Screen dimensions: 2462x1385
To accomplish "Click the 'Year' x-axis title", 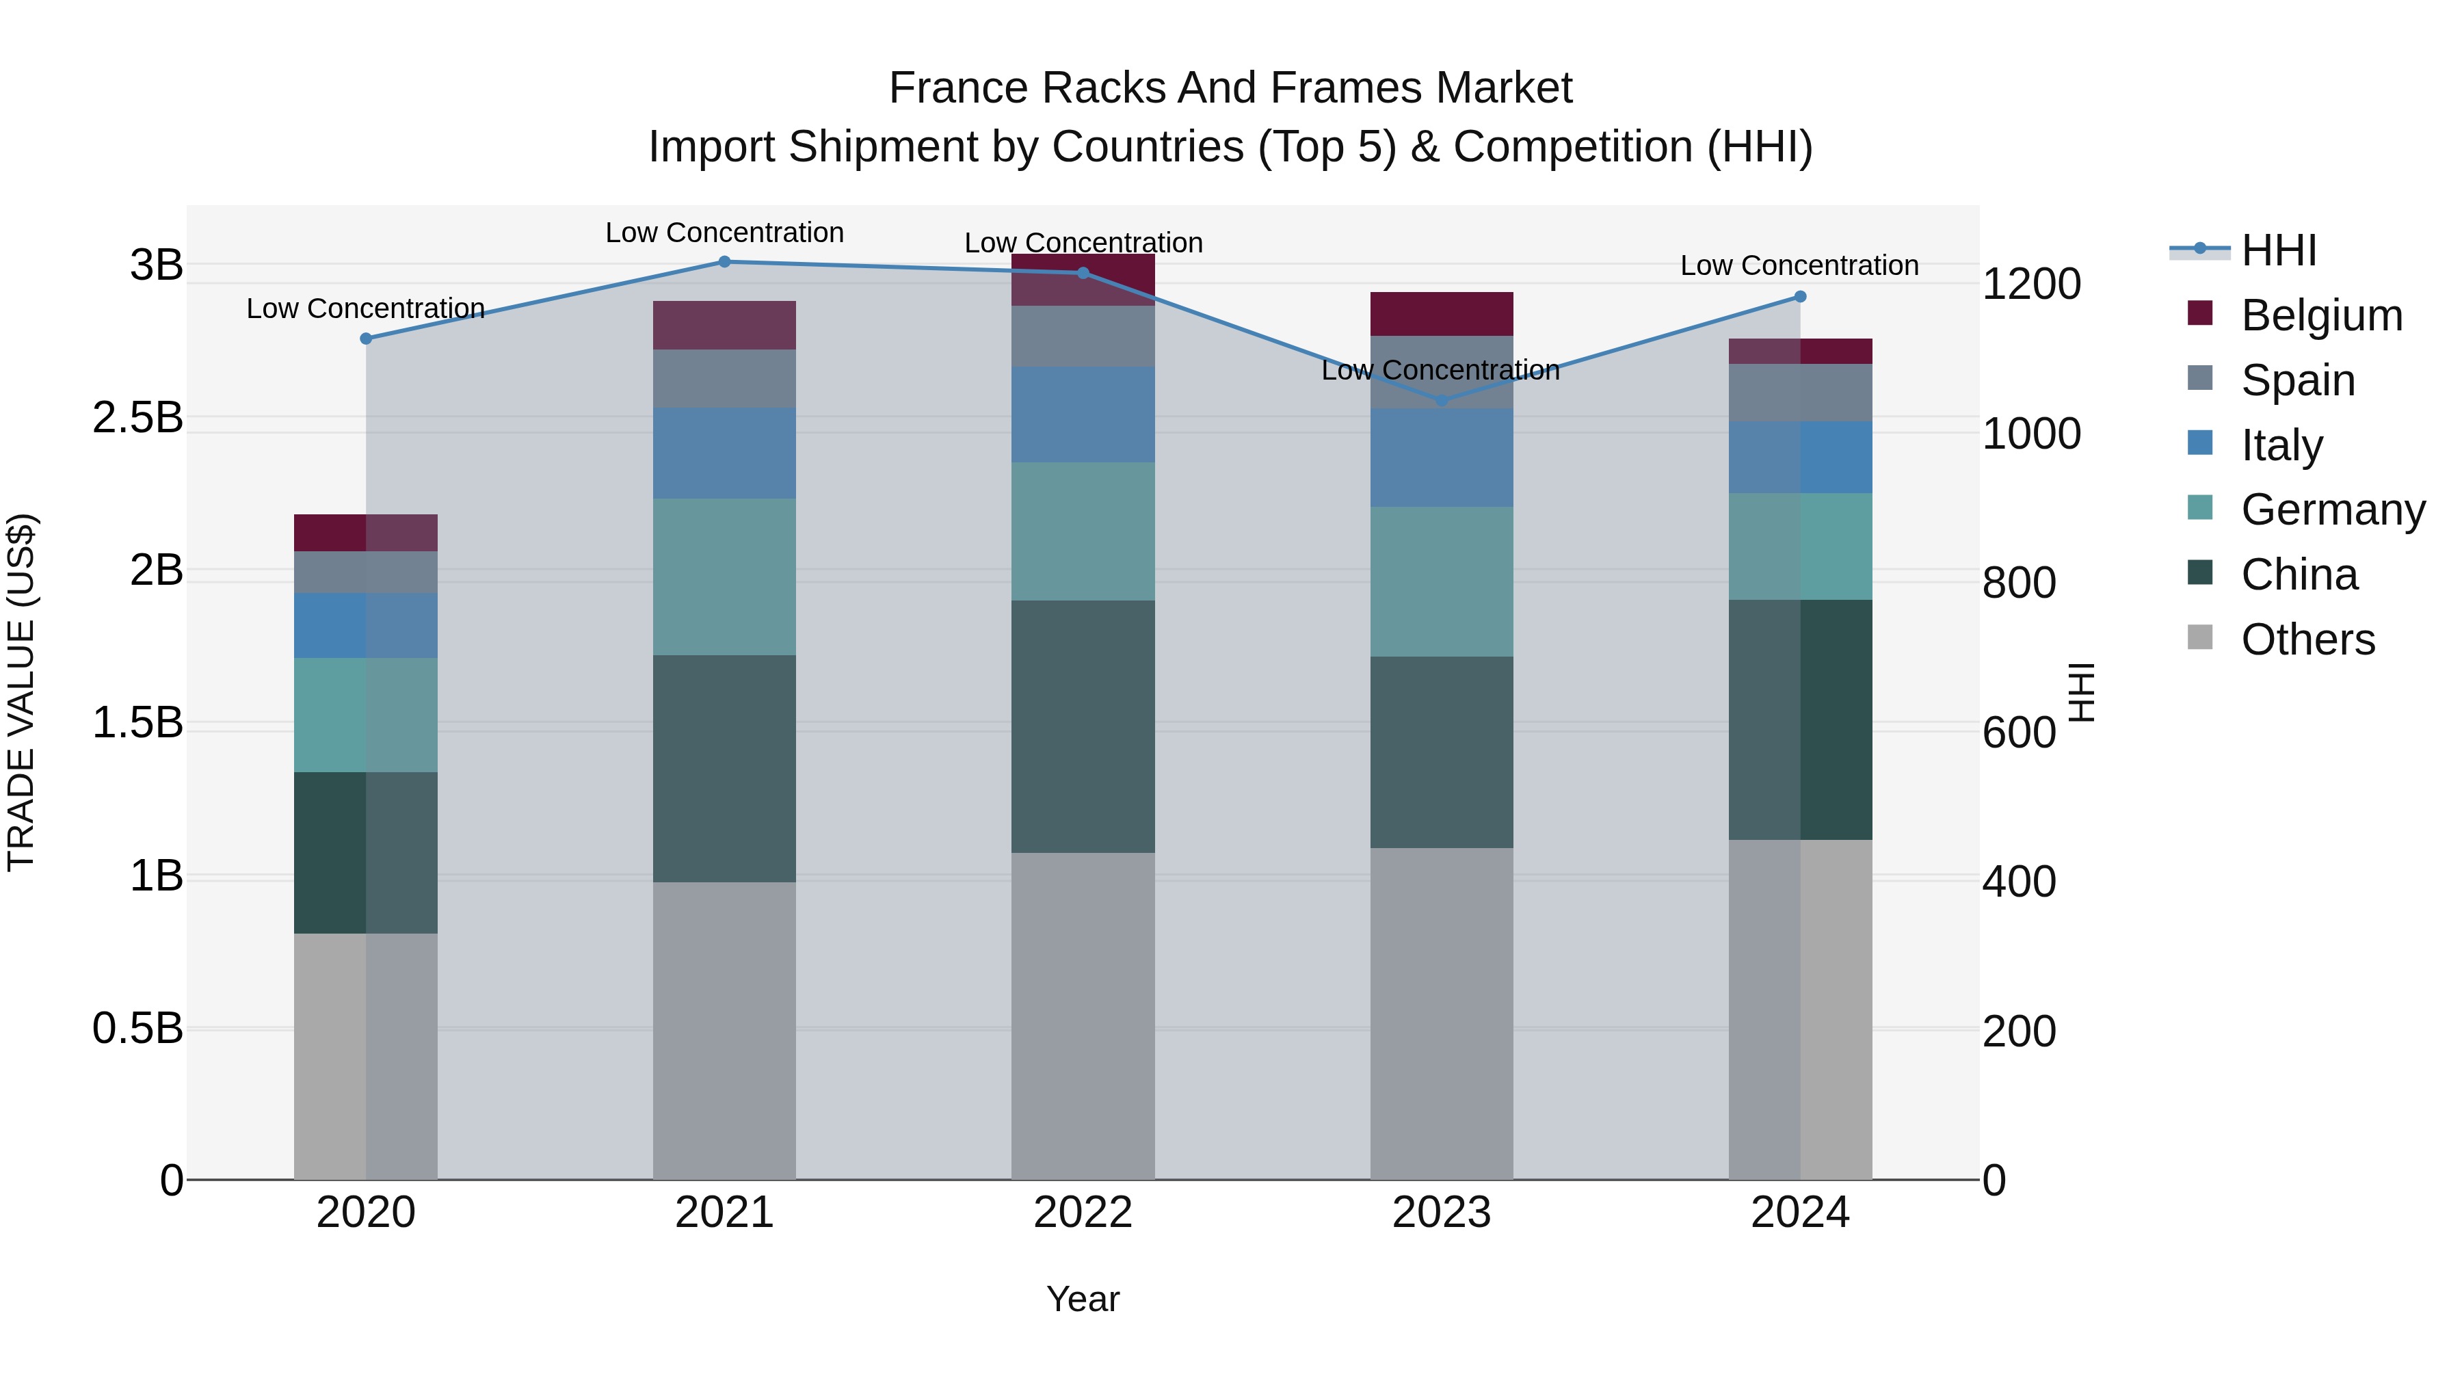I will click(1083, 1300).
